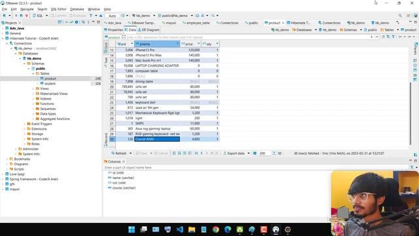This screenshot has height=236, width=419.
Task: Open the price column filter dropdown arrow
Action: coord(198,44)
